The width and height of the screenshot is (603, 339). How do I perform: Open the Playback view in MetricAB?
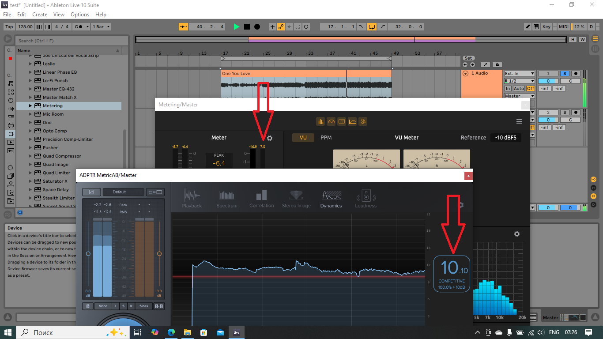[x=192, y=199]
